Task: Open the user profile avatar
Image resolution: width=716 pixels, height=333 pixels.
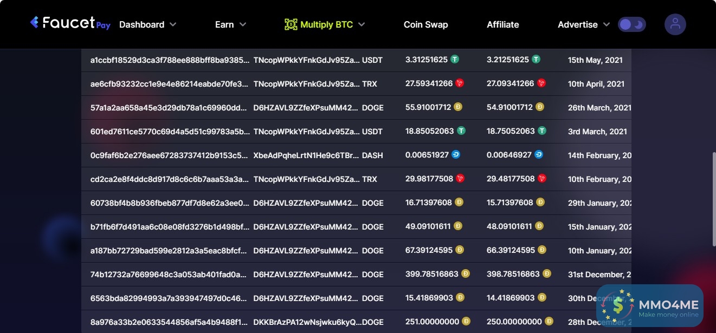Action: click(x=675, y=24)
